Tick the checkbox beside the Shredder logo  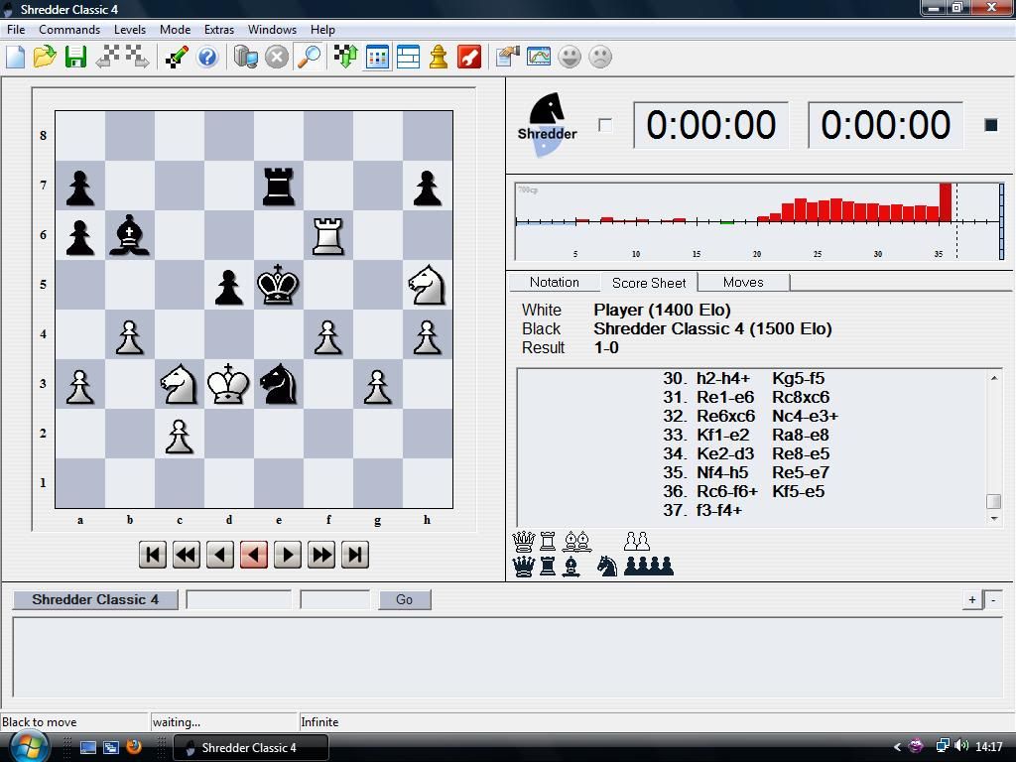click(x=605, y=125)
